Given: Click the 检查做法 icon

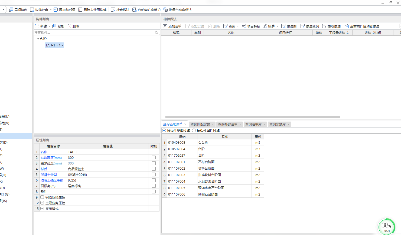Looking at the screenshot, I should coord(113,10).
